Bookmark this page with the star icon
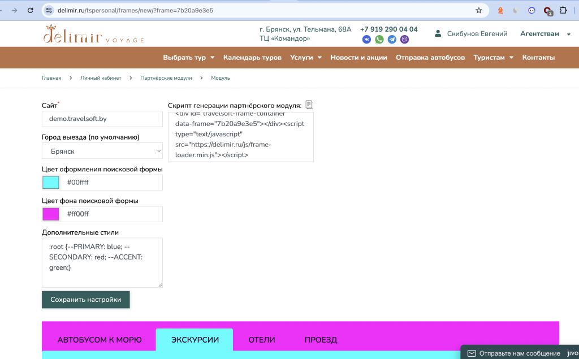Image resolution: width=579 pixels, height=359 pixels. (x=478, y=10)
